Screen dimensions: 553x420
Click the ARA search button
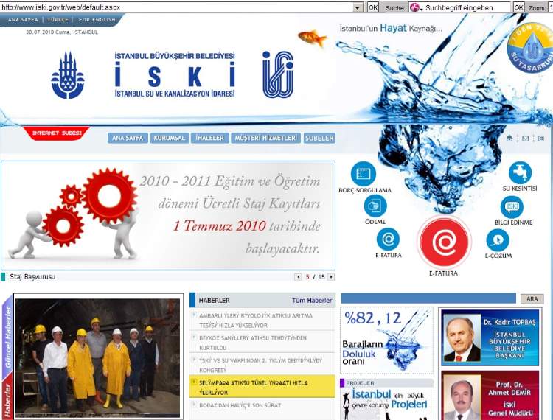point(531,298)
